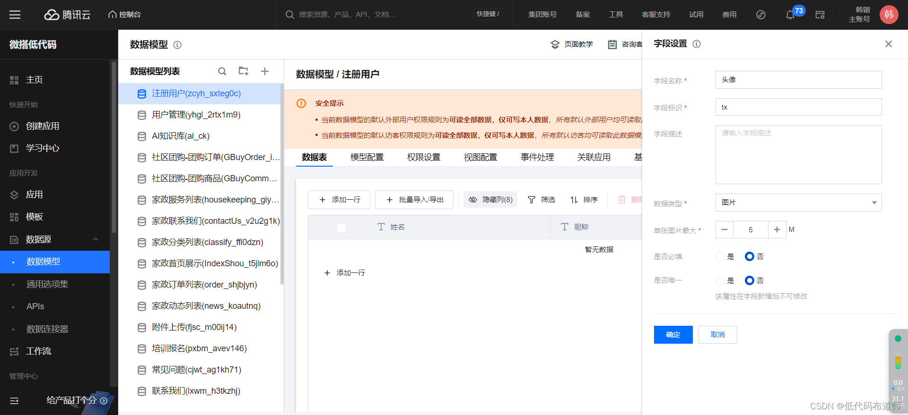Open the hamburger menu in the top bar
Viewport: 908px width, 415px height.
point(15,15)
